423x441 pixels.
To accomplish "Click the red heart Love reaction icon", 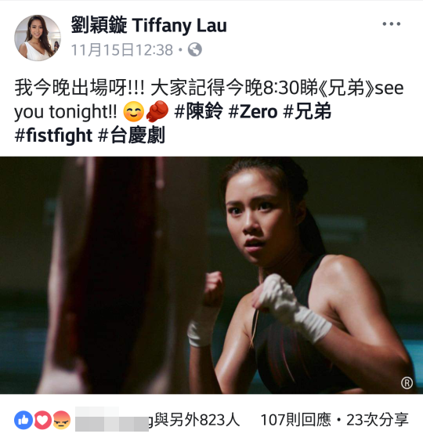I will 42,420.
